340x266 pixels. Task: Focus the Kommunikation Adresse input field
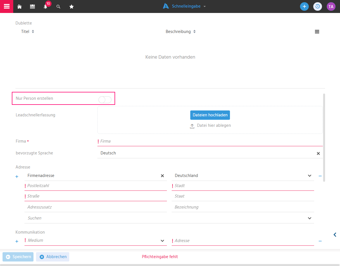243,241
